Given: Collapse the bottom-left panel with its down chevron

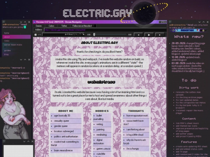Looking at the screenshot, I should (24, 141).
